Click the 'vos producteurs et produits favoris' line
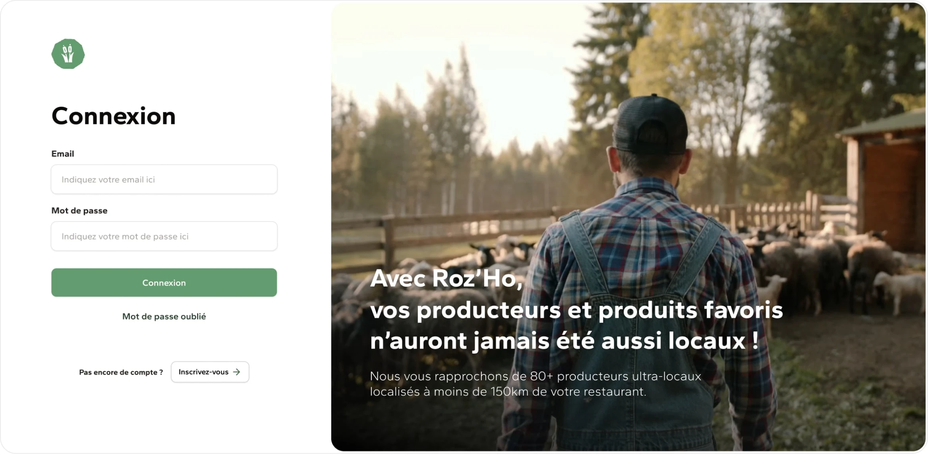The width and height of the screenshot is (928, 454). [x=576, y=310]
